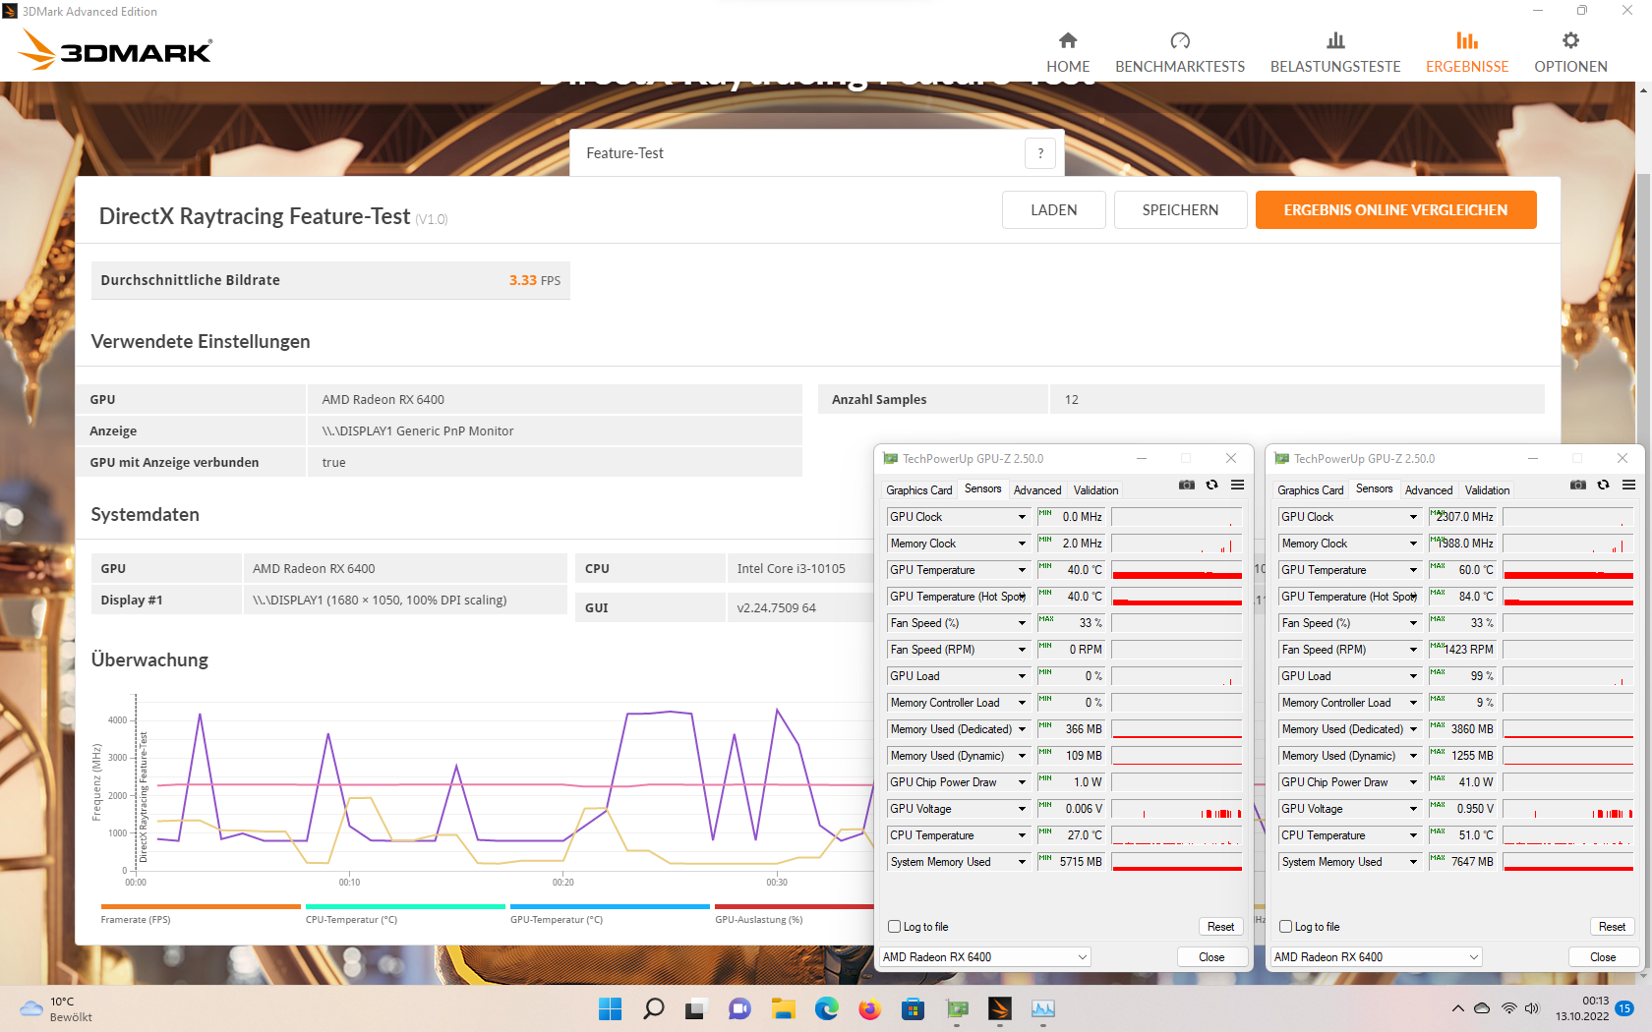Select the Graphics Card tab
The width and height of the screenshot is (1652, 1032).
coord(918,489)
